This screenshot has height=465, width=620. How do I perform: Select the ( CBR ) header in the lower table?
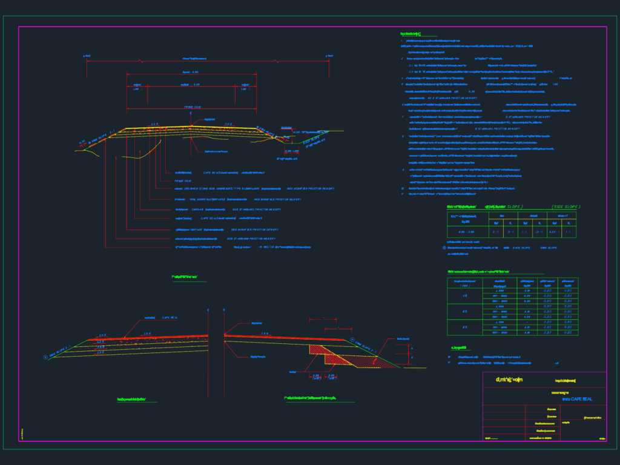click(x=465, y=286)
